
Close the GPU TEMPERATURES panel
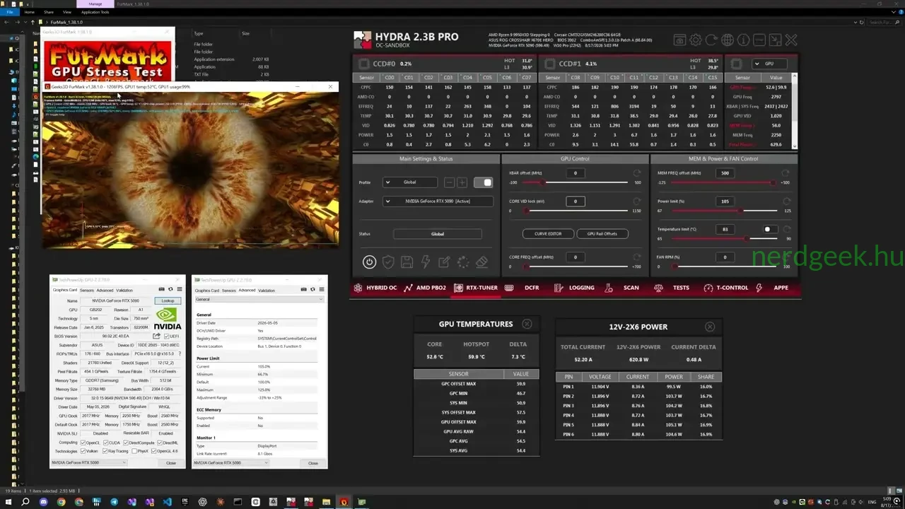[527, 324]
